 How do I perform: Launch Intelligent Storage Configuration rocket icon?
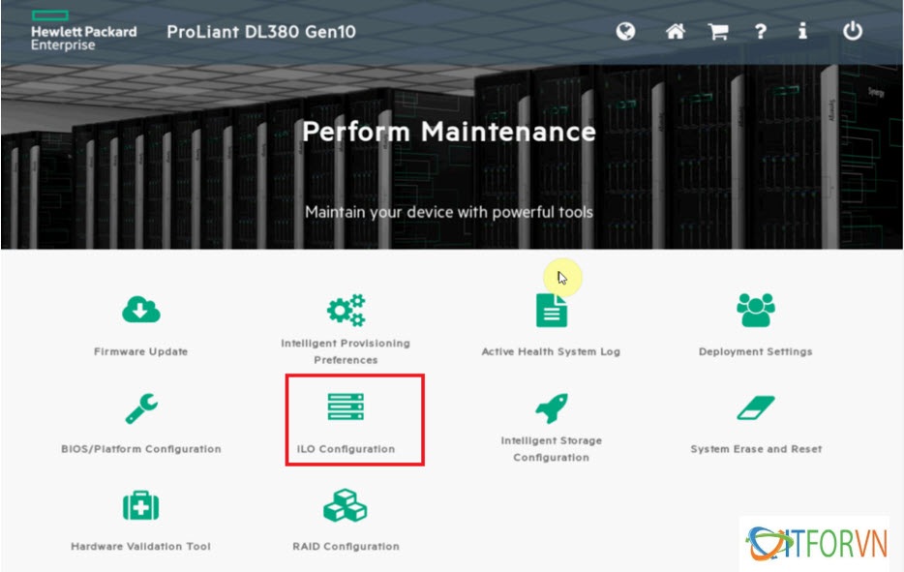pyautogui.click(x=551, y=407)
